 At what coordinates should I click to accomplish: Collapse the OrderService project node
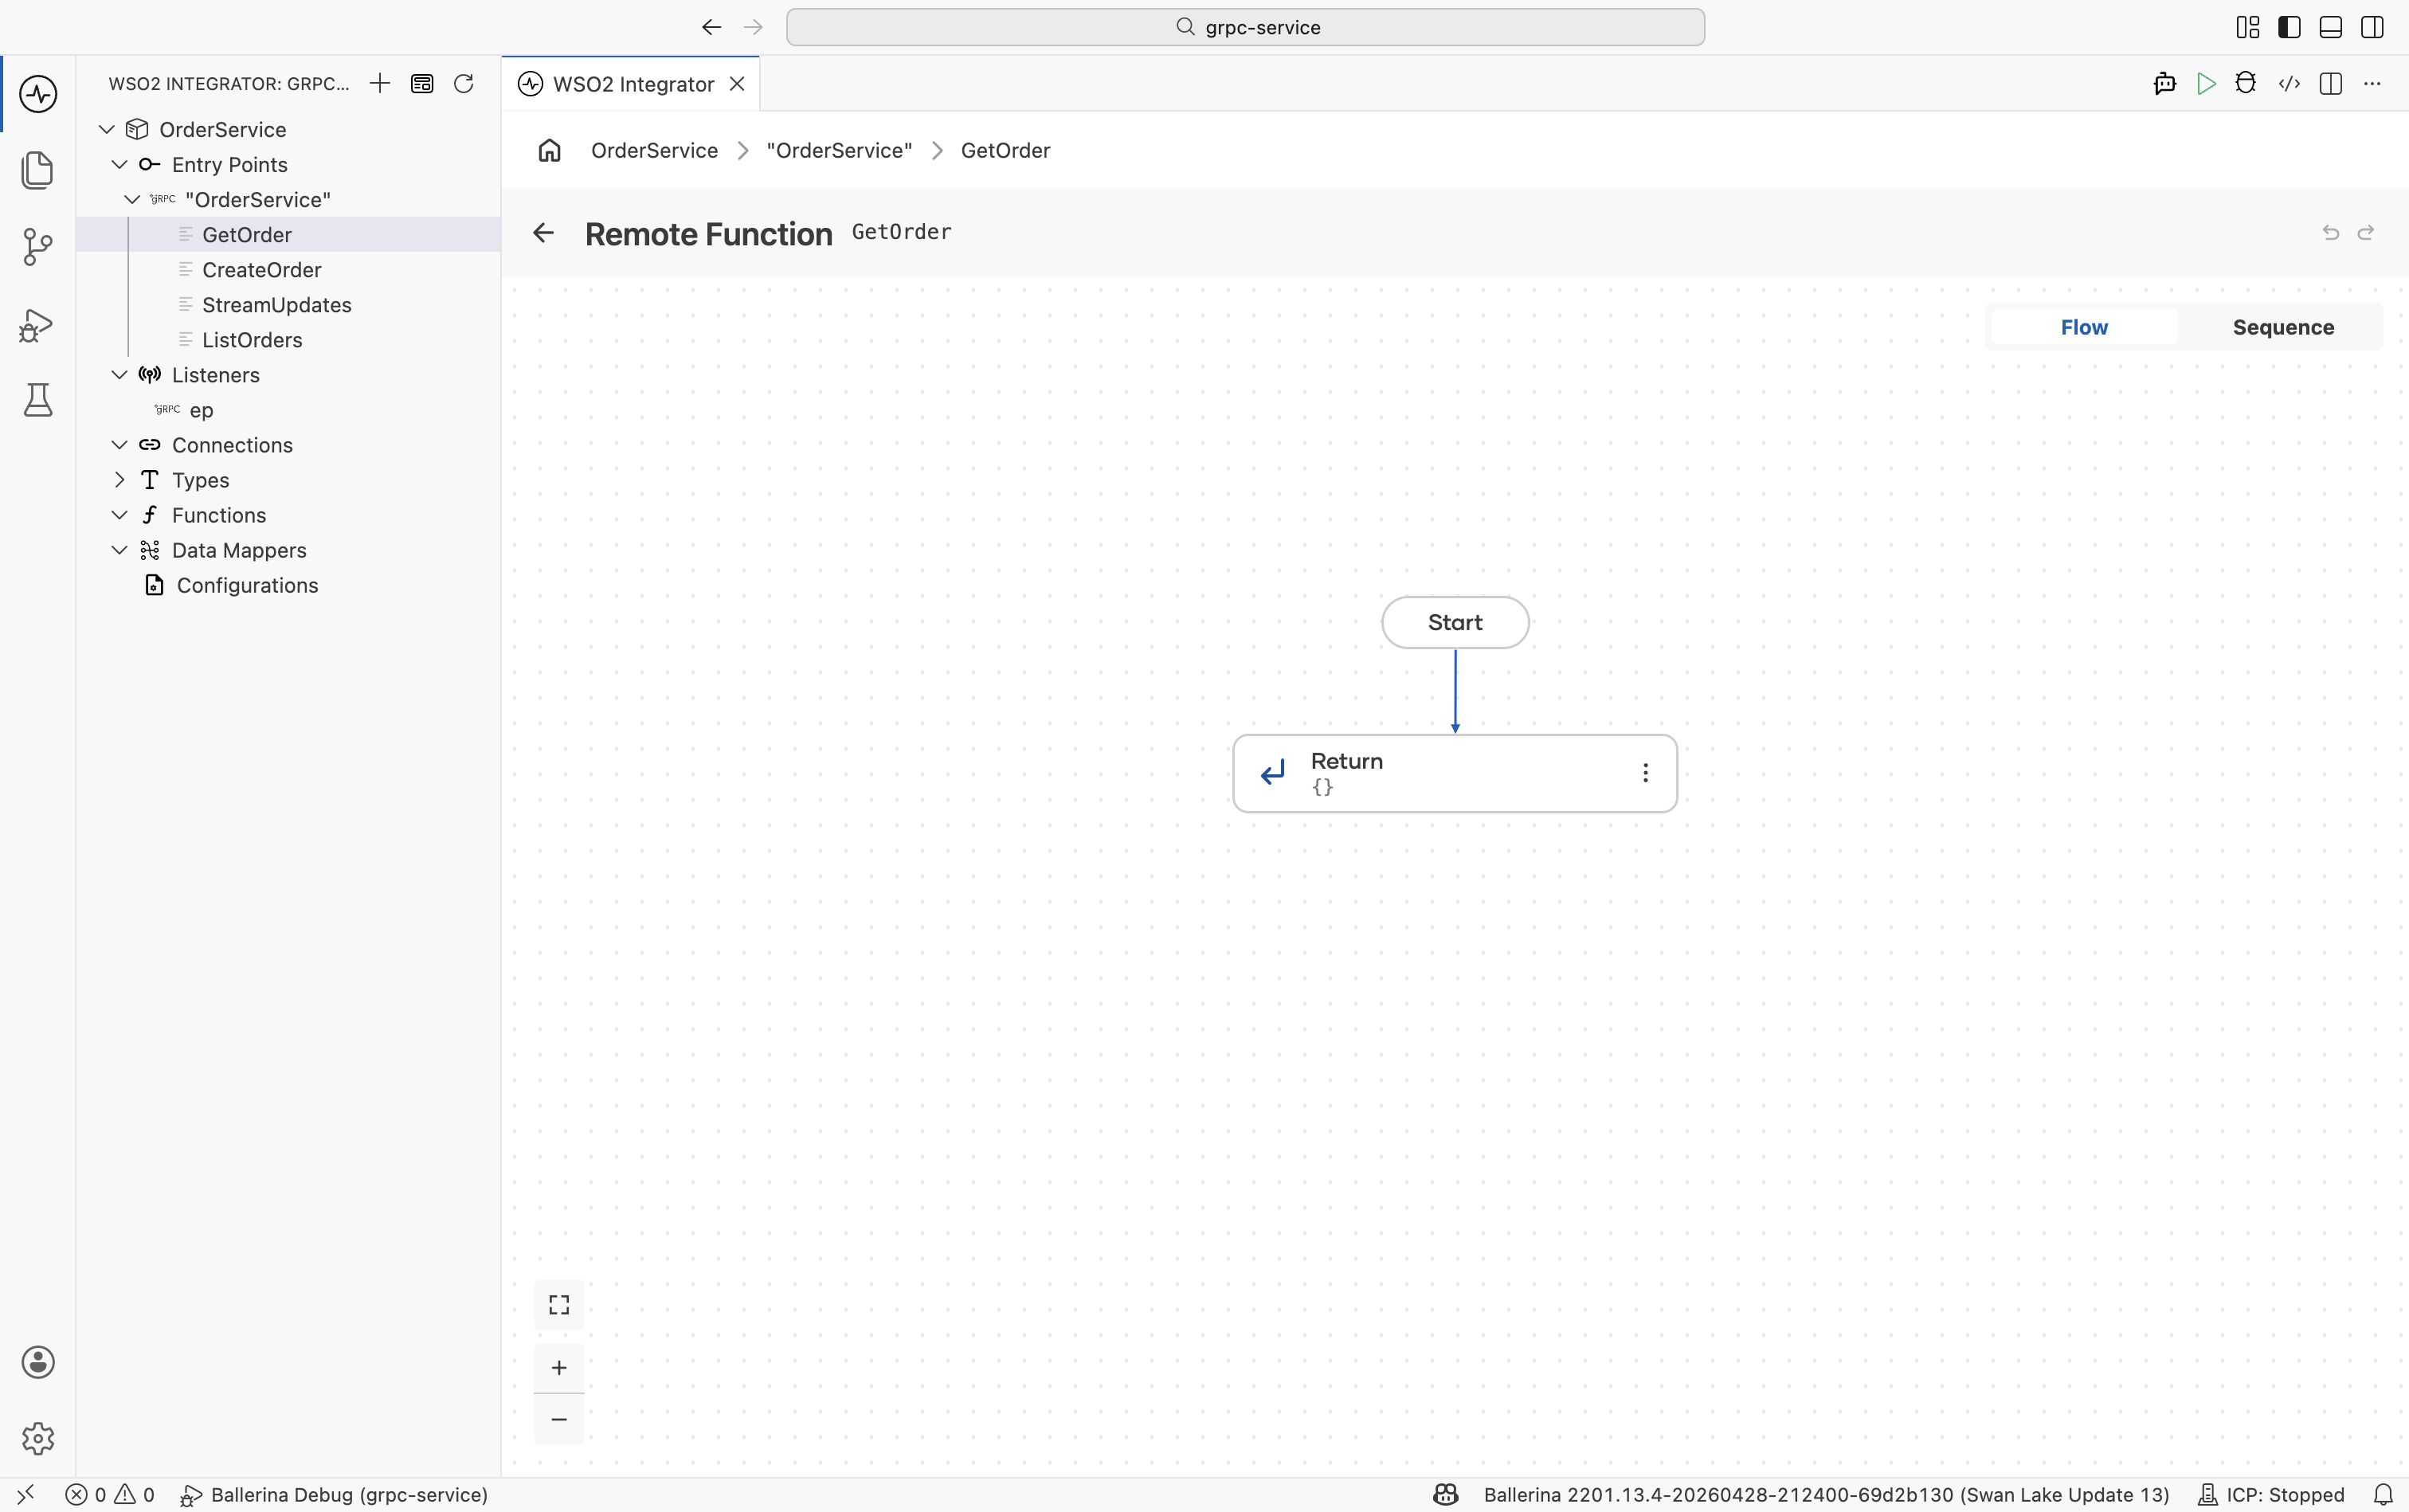[107, 129]
